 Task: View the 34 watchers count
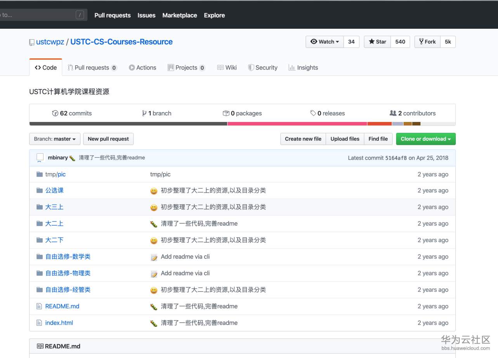pos(351,42)
